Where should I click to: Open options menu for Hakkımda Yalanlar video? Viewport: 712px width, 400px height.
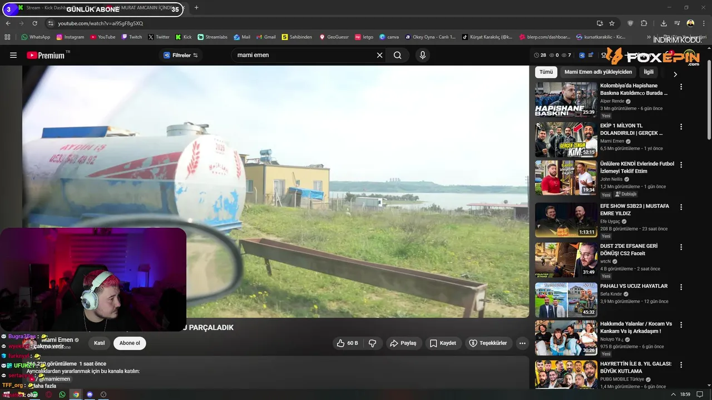[681, 324]
